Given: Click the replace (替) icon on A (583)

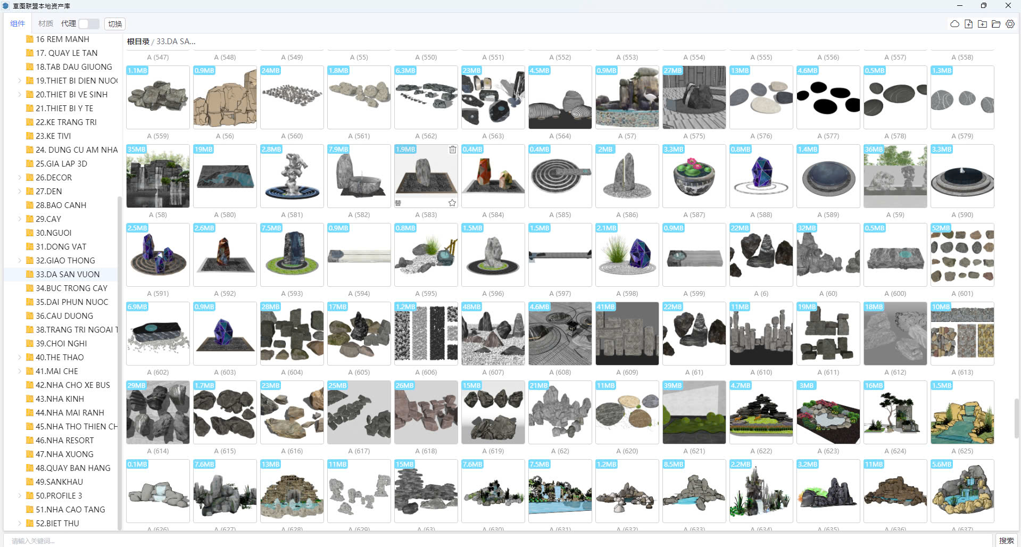Looking at the screenshot, I should click(x=398, y=203).
